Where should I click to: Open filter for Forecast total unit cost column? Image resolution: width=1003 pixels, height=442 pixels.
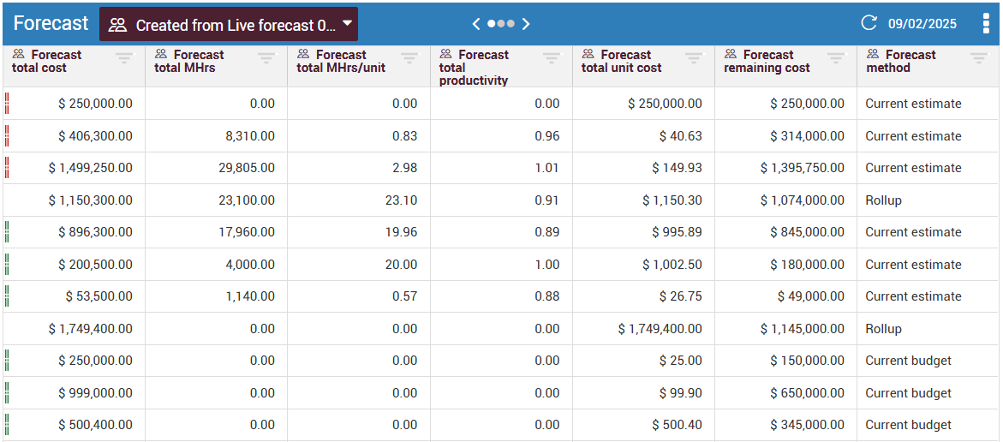click(694, 58)
